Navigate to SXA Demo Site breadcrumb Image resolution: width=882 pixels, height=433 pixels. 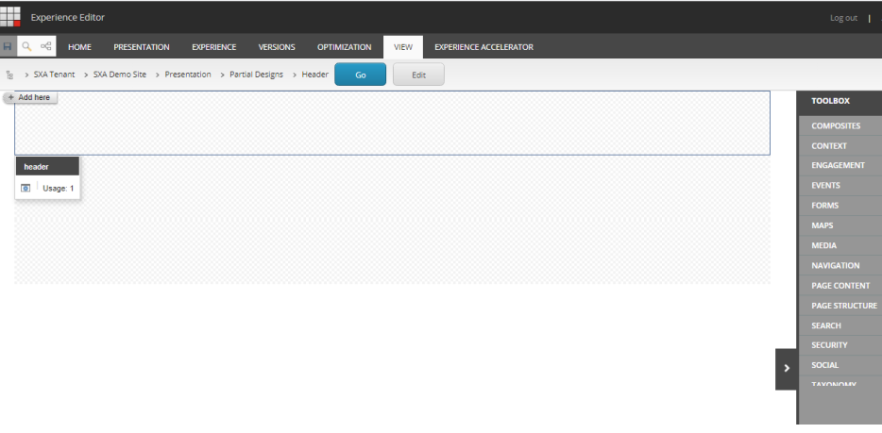(x=120, y=75)
